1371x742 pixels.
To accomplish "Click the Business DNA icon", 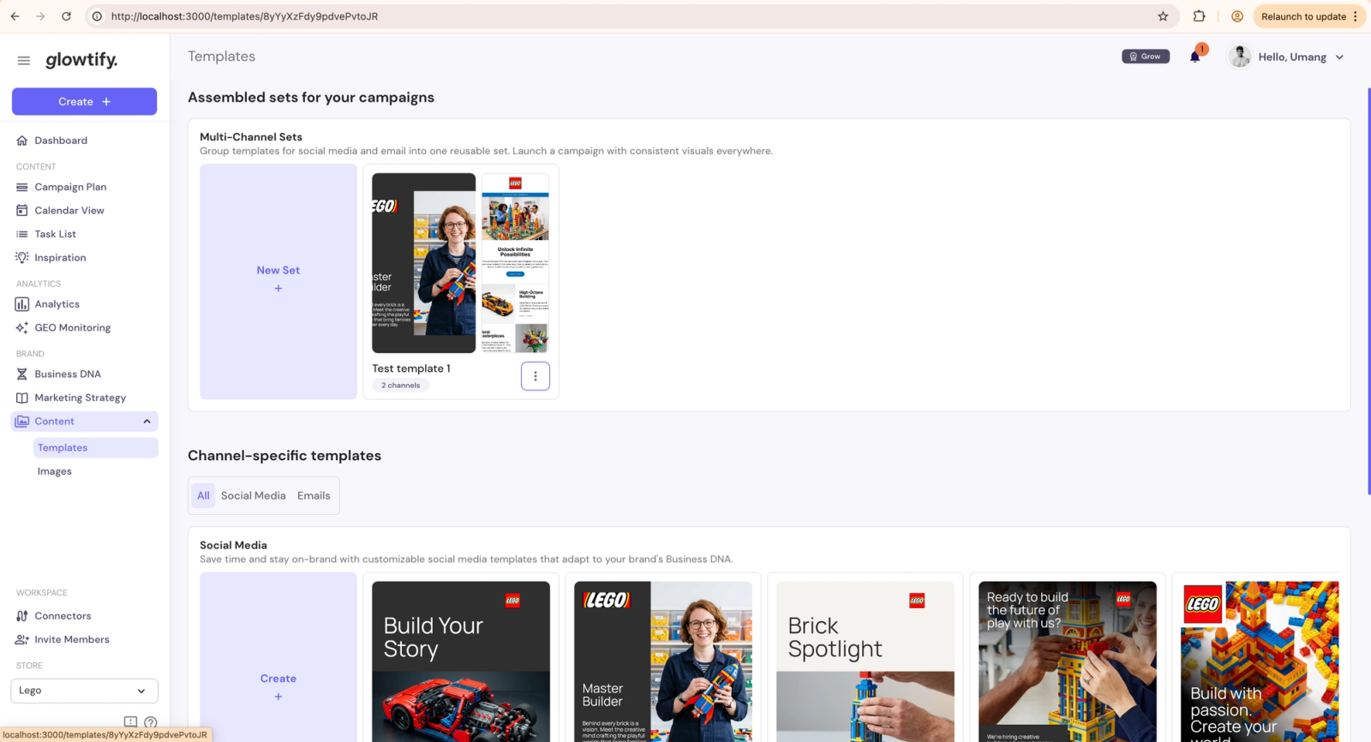I will 22,374.
